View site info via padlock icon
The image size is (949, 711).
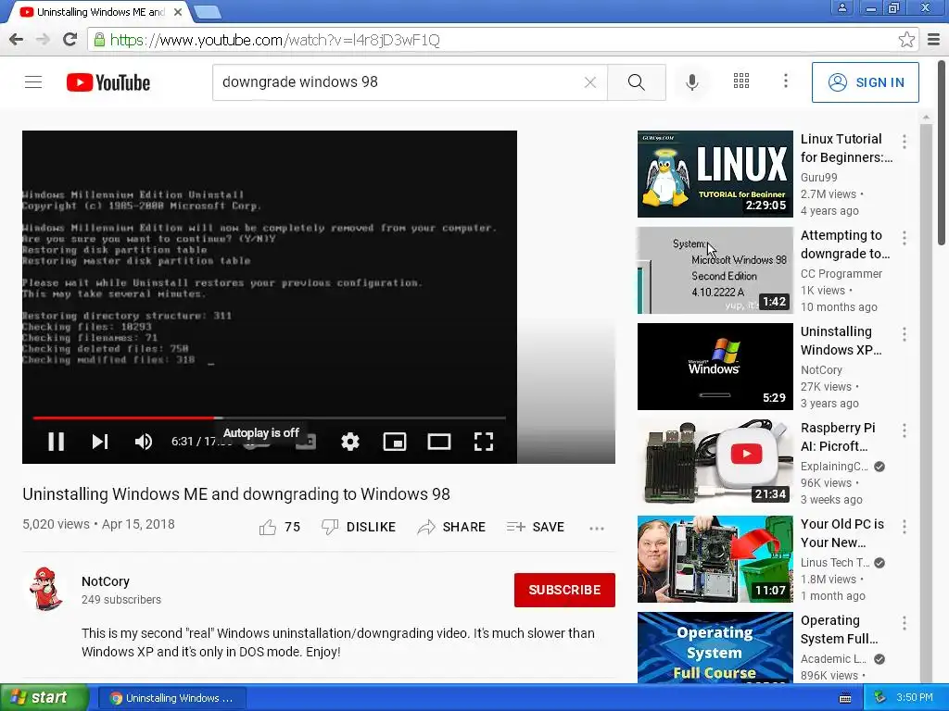coord(98,40)
